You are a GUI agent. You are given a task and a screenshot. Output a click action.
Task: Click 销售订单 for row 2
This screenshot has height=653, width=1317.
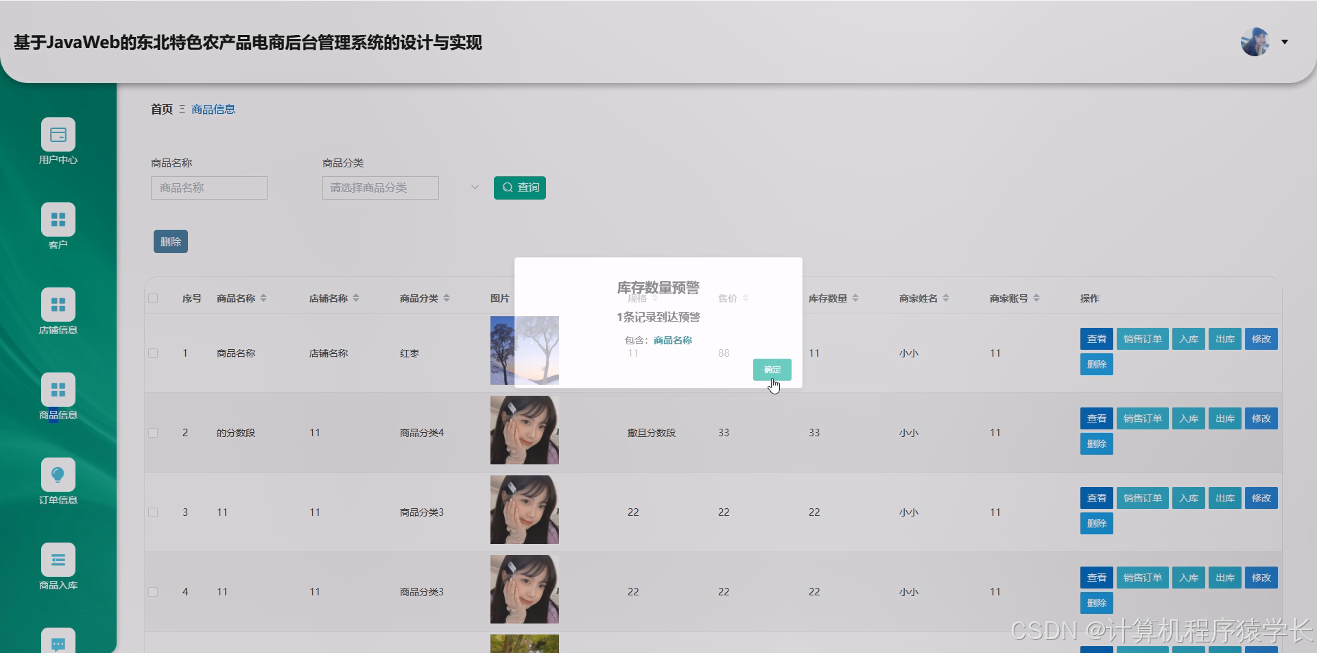[1143, 418]
